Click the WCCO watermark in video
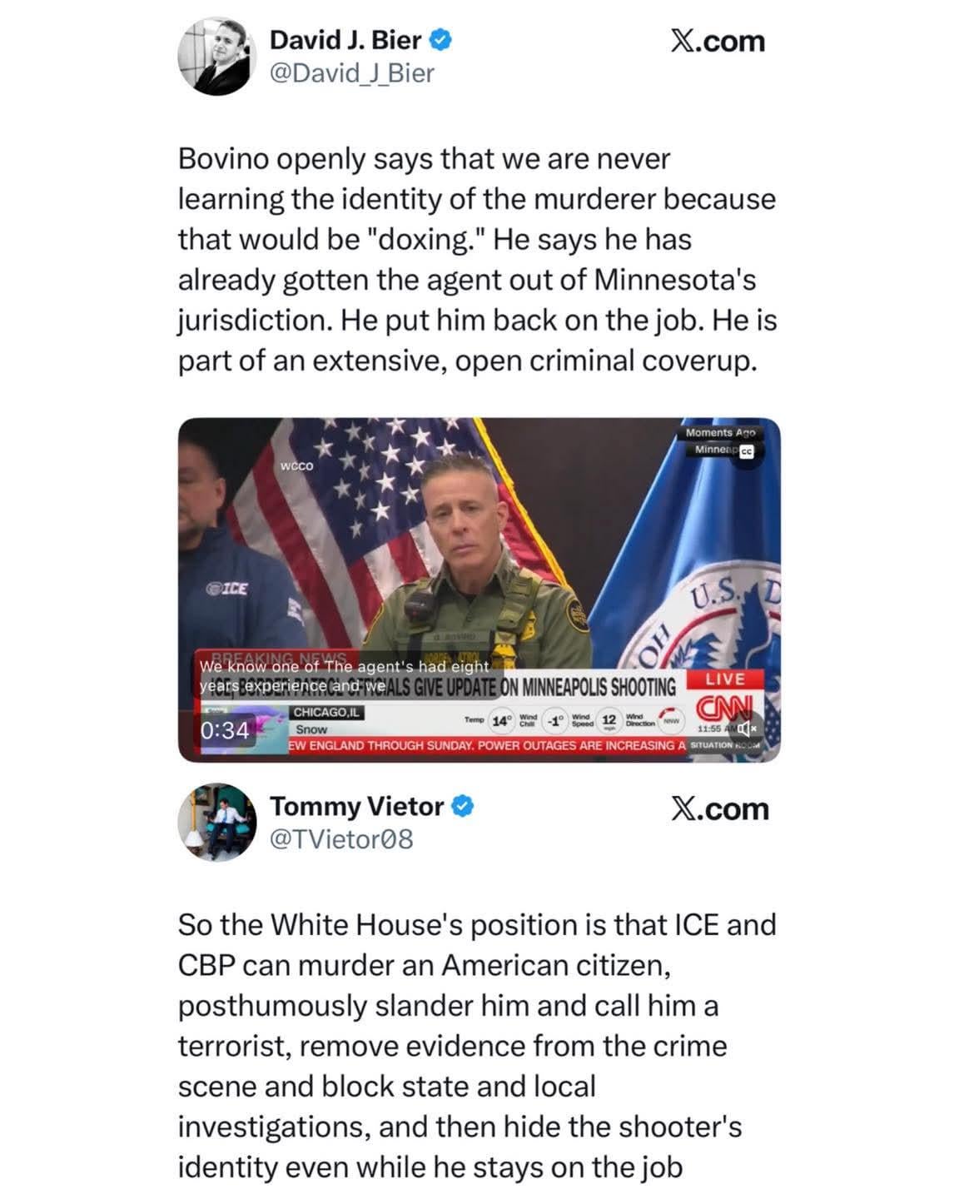Image resolution: width=959 pixels, height=1199 pixels. [297, 466]
